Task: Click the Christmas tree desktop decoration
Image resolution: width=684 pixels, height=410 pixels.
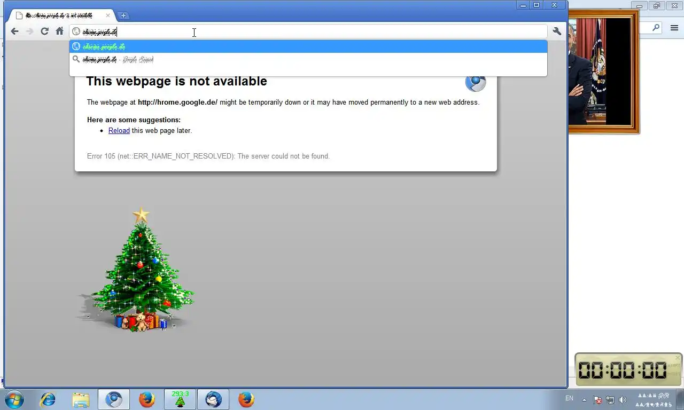Action: point(140,270)
